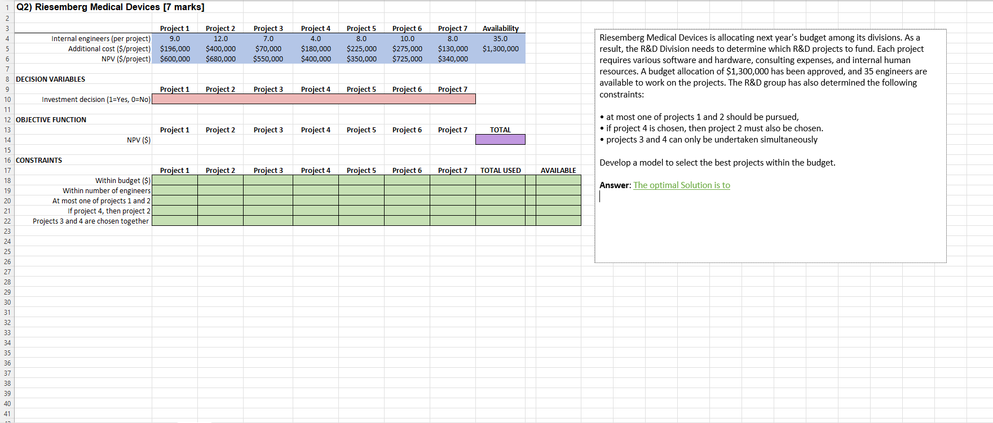Click the 'Project 6' header in the Constraints section
Viewport: 993px width, 423px height.
point(407,171)
